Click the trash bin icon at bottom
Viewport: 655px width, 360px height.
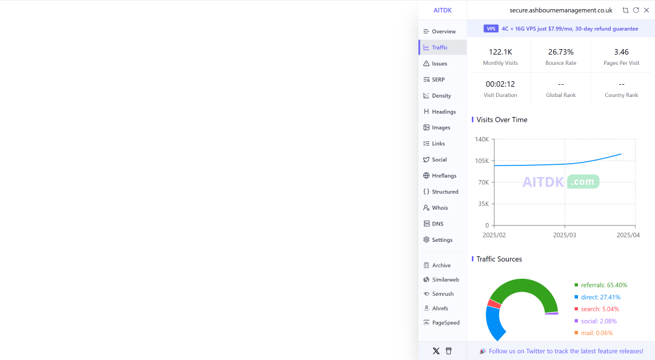click(x=449, y=351)
